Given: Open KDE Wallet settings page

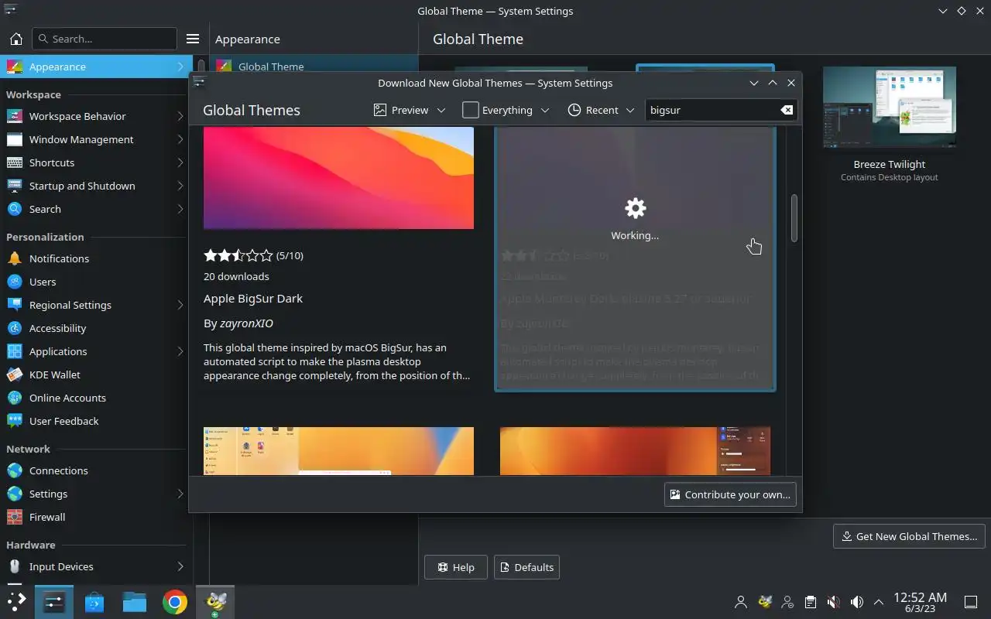Looking at the screenshot, I should 96,374.
